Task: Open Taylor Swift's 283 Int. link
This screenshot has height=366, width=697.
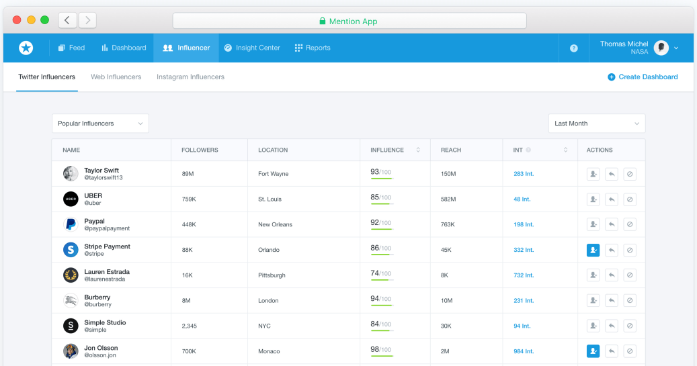Action: point(524,174)
